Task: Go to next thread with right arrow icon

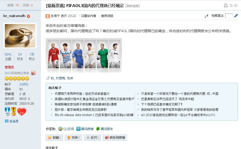Action: [236, 6]
